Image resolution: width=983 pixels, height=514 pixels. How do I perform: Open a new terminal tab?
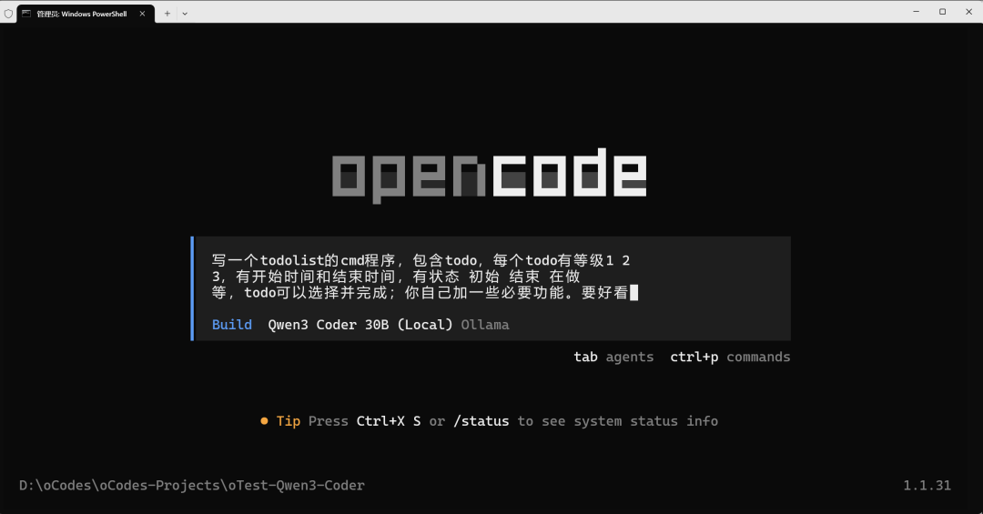(167, 13)
